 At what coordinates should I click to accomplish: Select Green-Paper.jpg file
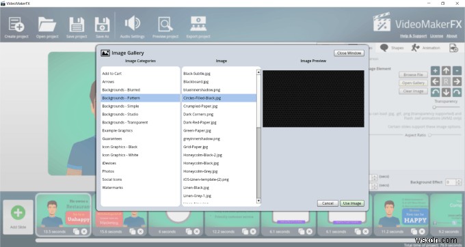click(219, 130)
